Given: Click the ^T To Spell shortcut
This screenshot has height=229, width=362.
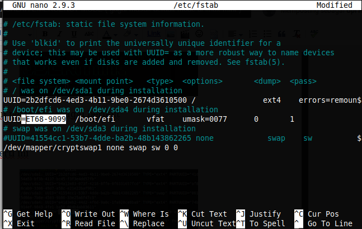Looking at the screenshot, I should click(261, 223).
